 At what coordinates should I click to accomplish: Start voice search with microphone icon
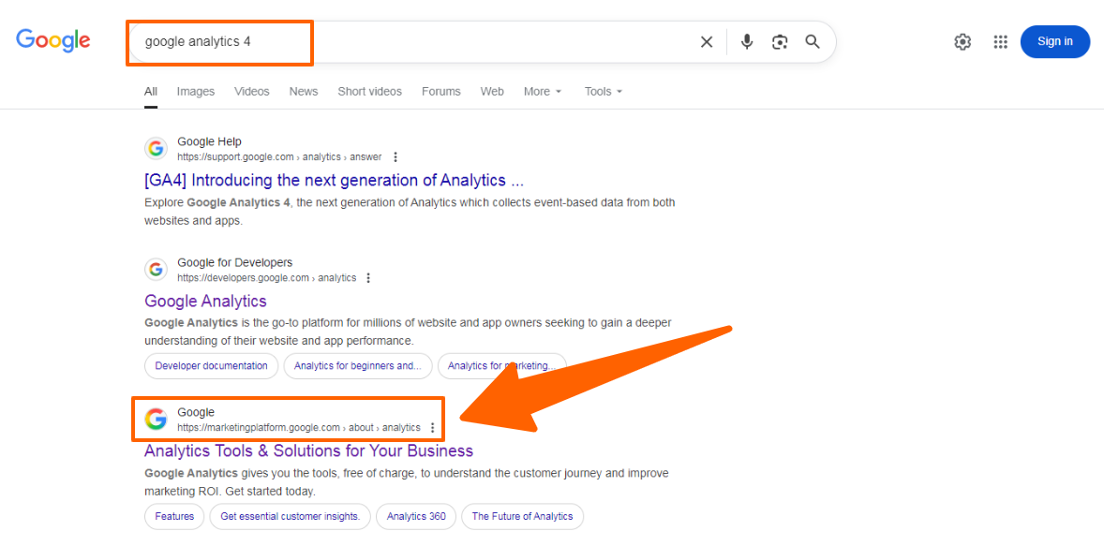pyautogui.click(x=747, y=42)
